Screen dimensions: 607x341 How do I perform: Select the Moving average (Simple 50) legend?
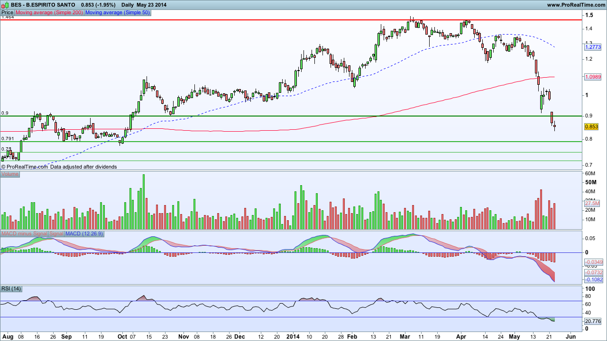(118, 13)
